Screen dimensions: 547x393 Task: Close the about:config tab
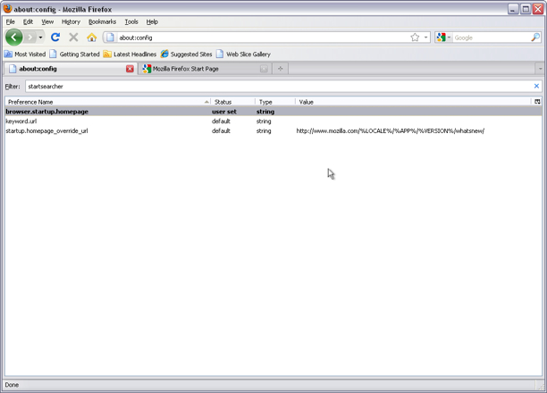click(x=130, y=69)
